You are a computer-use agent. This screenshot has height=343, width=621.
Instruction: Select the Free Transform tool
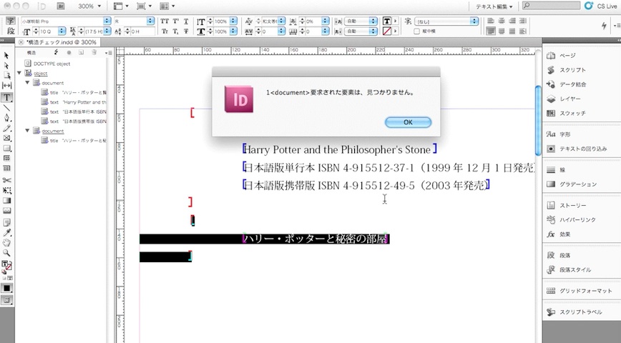click(6, 190)
